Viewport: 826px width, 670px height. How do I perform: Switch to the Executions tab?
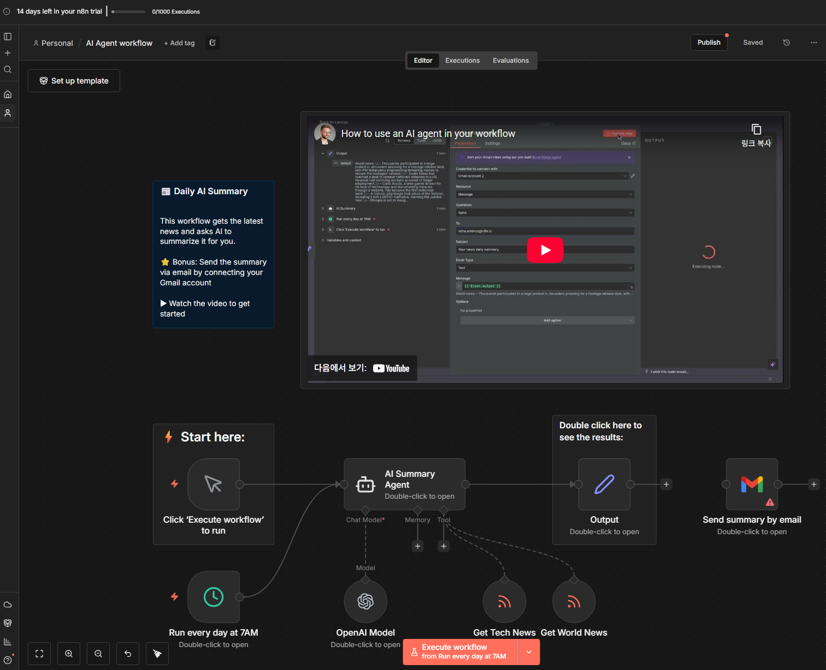coord(462,61)
